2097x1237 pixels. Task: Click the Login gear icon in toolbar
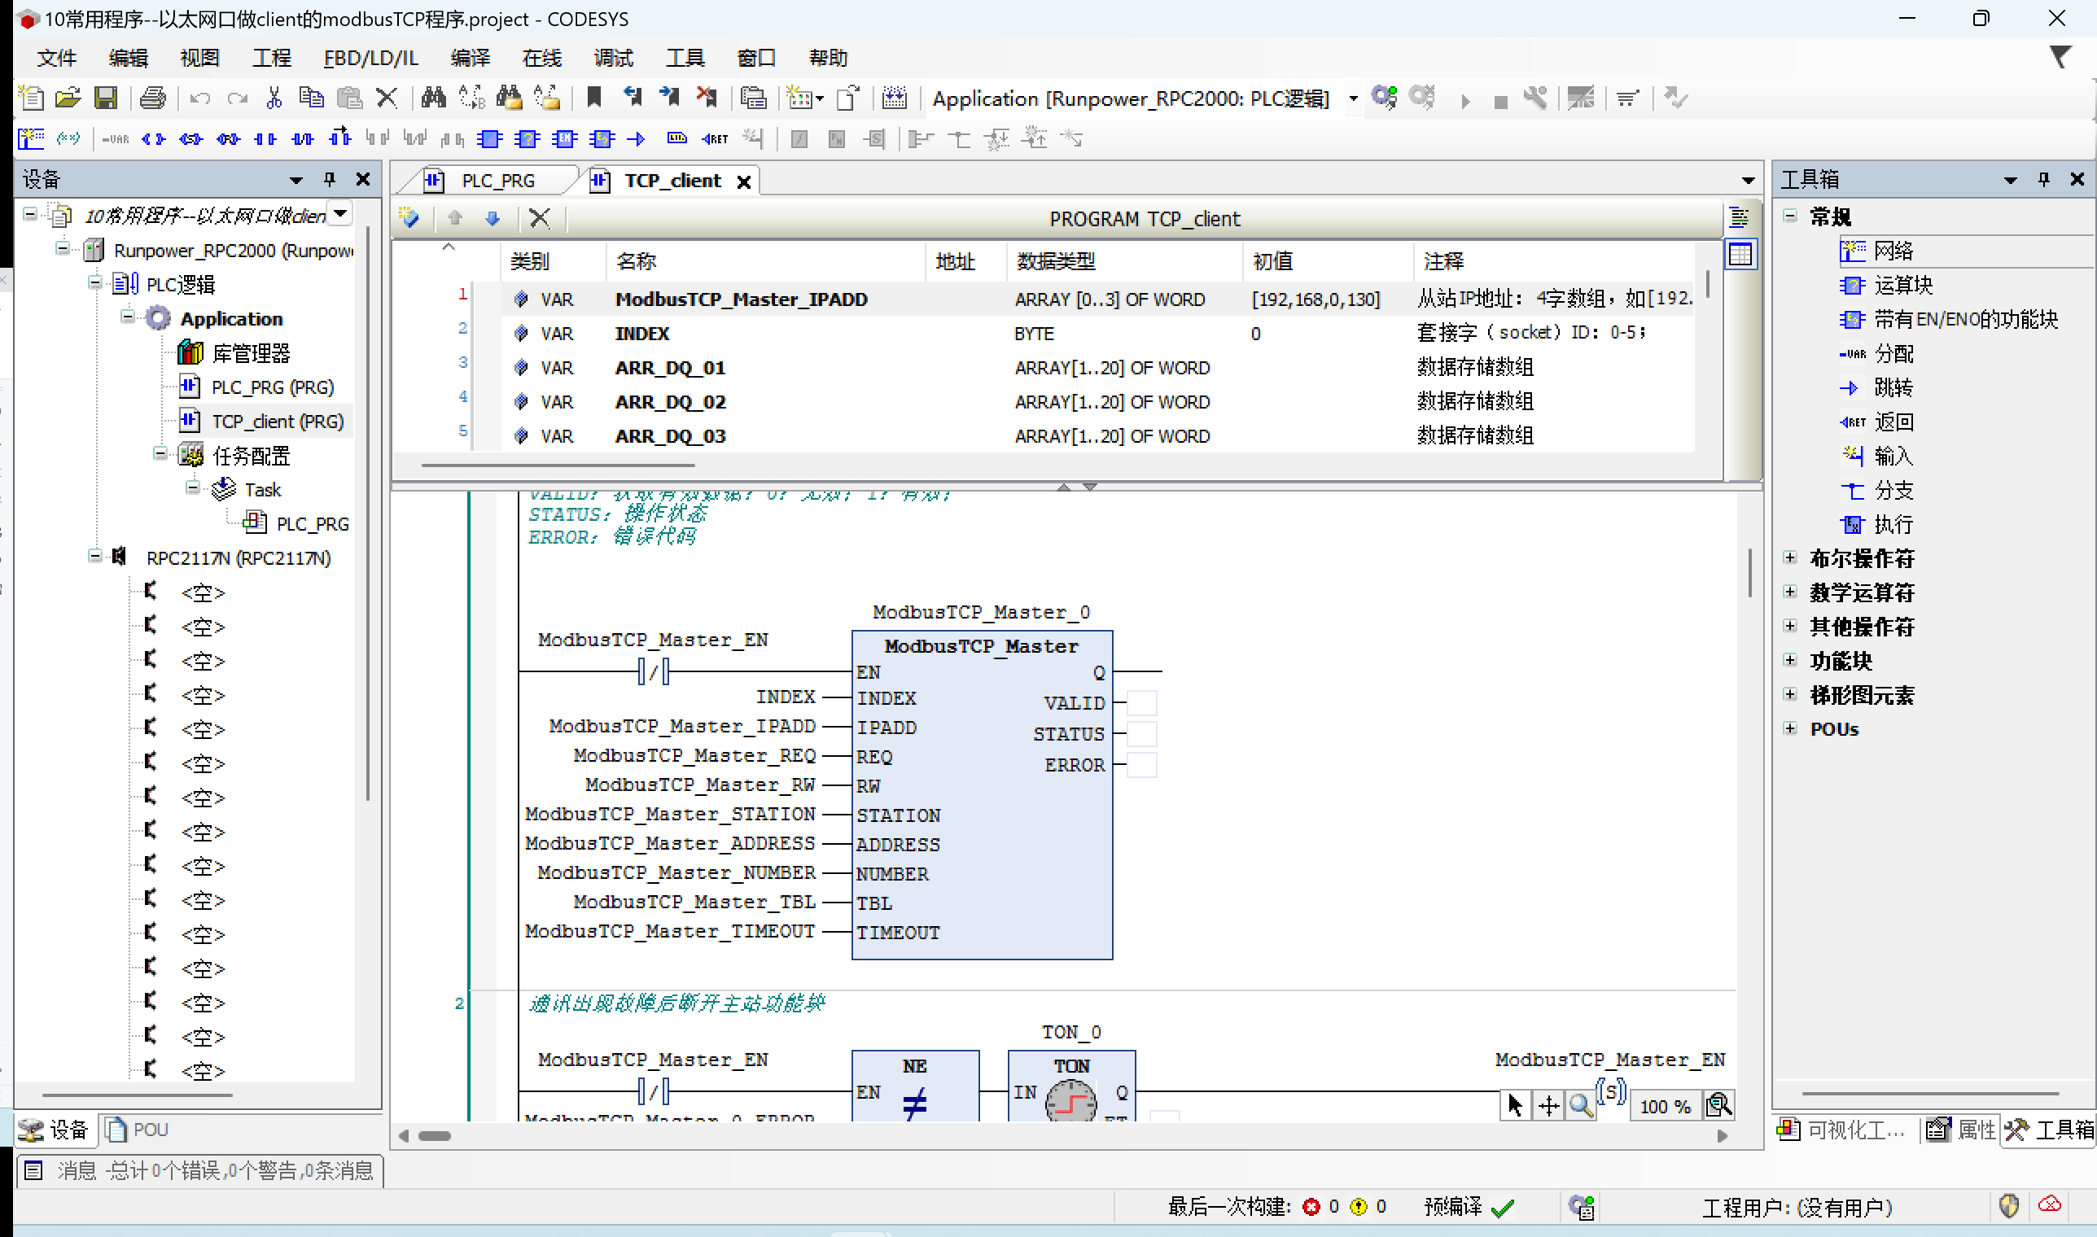pyautogui.click(x=1384, y=98)
